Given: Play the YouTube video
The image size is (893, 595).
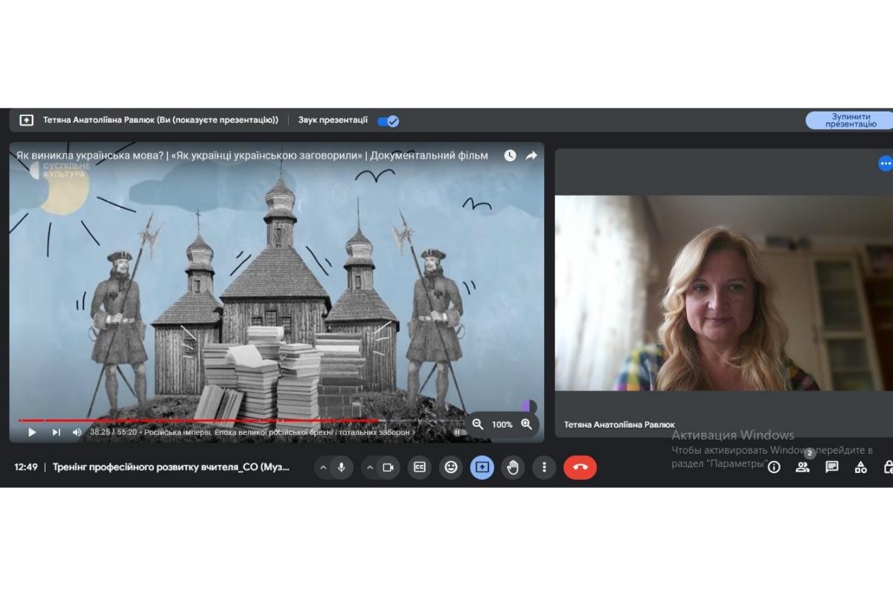Looking at the screenshot, I should [x=32, y=432].
